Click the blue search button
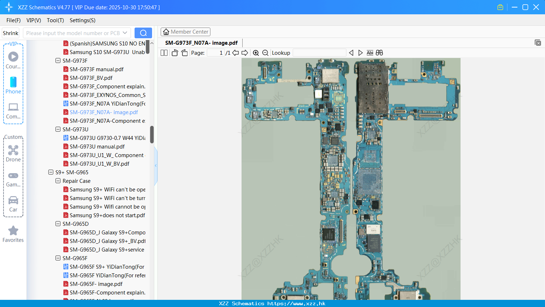 (143, 33)
